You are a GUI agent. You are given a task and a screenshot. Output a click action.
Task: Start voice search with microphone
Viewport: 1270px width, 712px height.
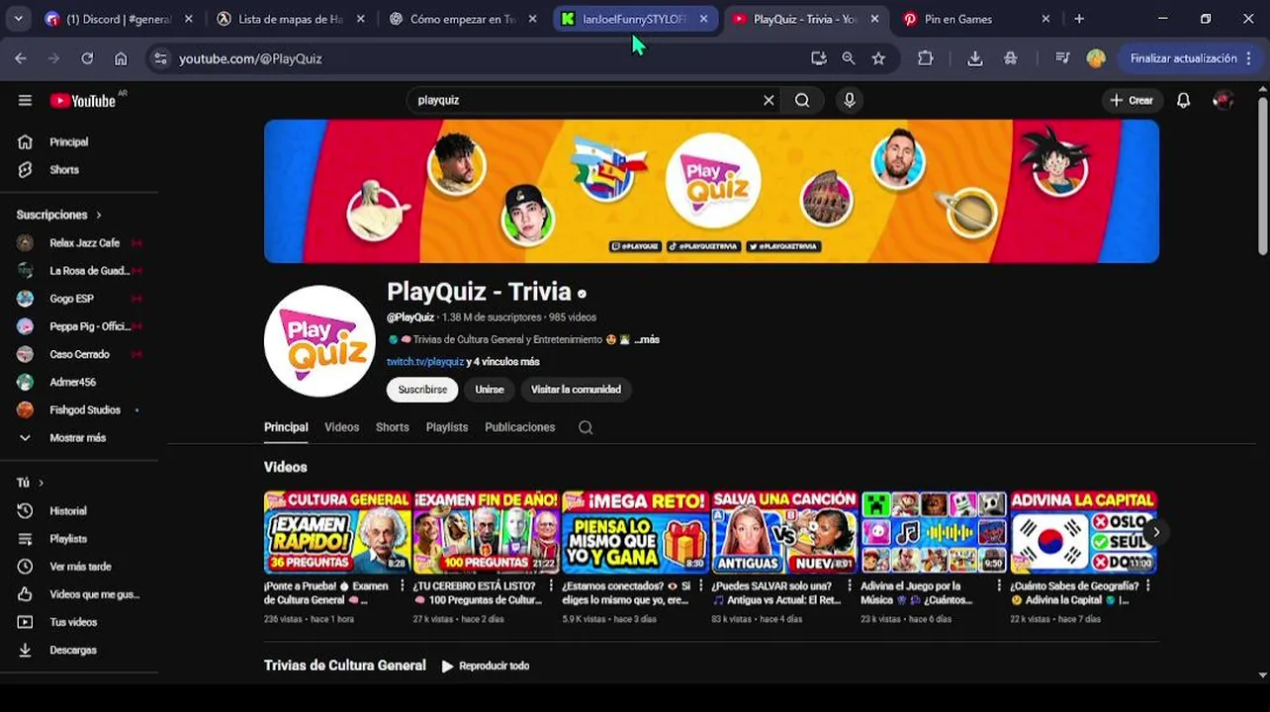(x=850, y=100)
